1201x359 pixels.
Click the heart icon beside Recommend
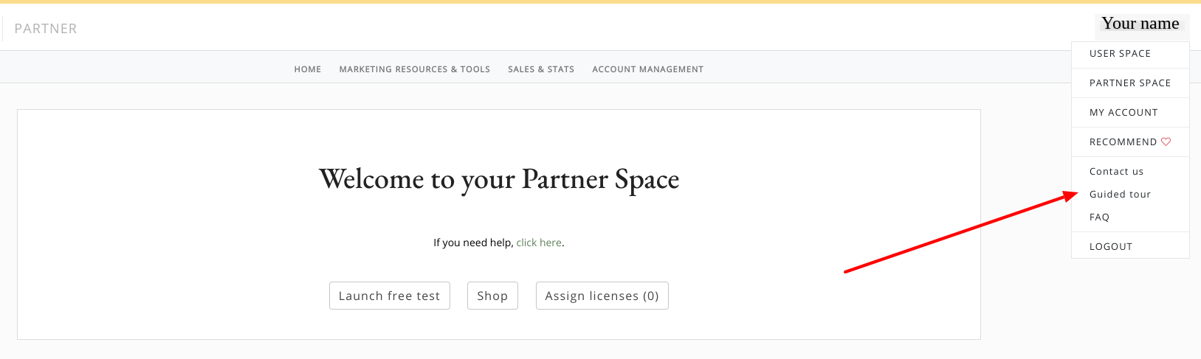pos(1166,142)
